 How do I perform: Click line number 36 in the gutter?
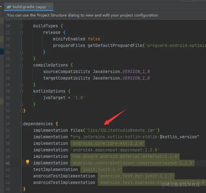click(x=8, y=130)
